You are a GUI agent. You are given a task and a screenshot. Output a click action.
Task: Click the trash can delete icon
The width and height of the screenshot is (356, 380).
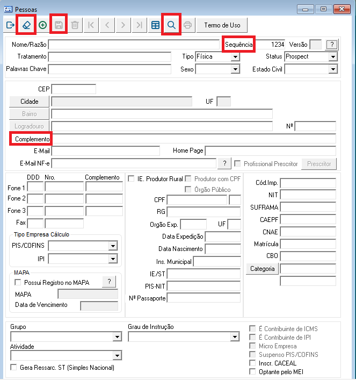click(75, 25)
